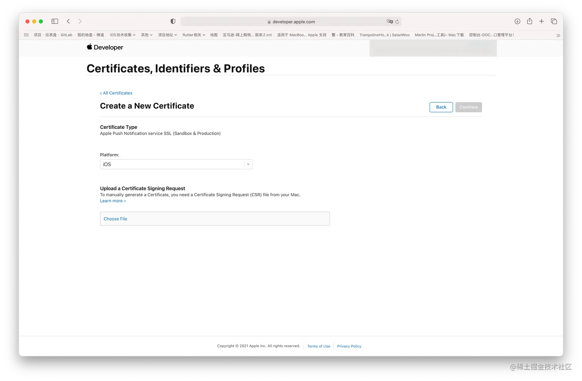Minimize the window with the yellow button
Screen dimensions: 582x381
34,22
